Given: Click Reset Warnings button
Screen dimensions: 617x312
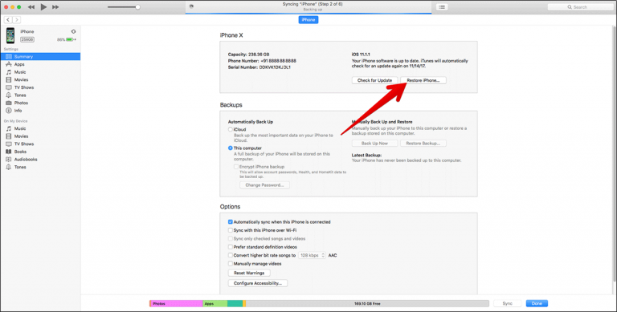Looking at the screenshot, I should click(249, 273).
